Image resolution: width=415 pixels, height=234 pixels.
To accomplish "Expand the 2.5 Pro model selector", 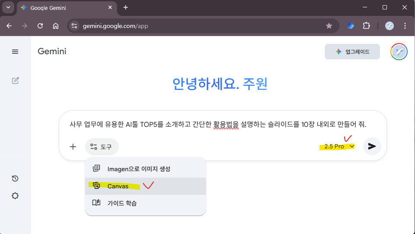I will [339, 146].
